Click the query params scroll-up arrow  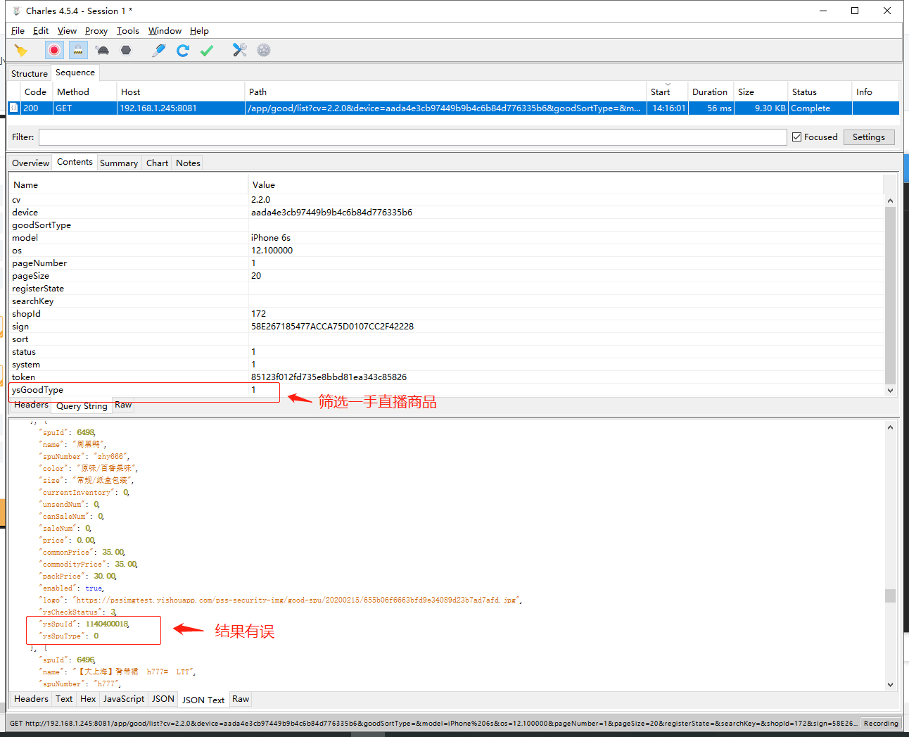coord(890,201)
